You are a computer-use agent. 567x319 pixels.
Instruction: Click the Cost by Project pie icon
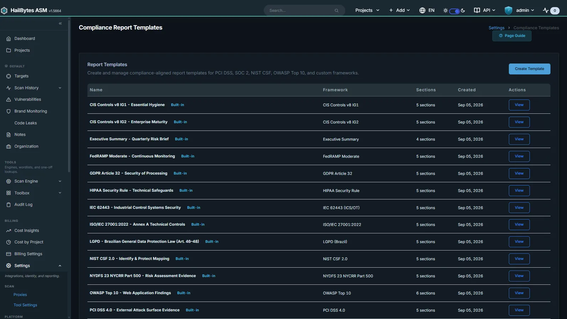[9, 242]
